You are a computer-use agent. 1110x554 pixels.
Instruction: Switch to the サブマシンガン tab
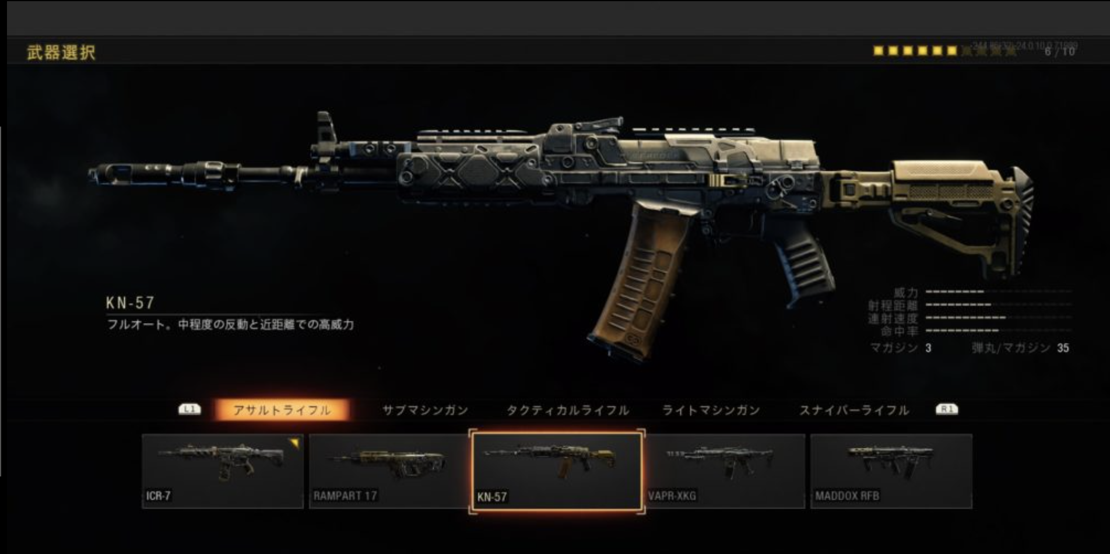point(425,410)
